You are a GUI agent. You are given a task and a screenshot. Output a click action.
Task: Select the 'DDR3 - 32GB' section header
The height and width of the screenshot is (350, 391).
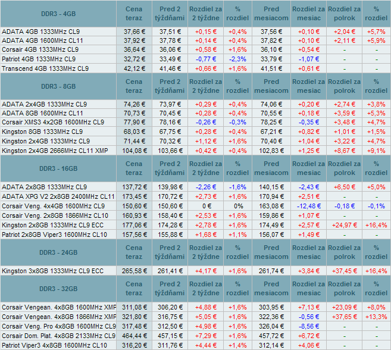point(58,289)
